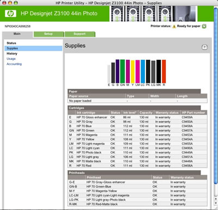Click the yellow warning status icon
Viewport: 218px width, 210px height.
[x=174, y=27]
